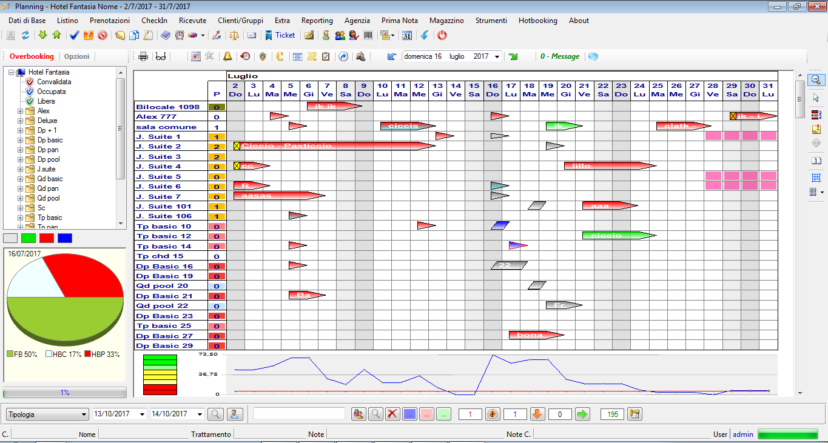The width and height of the screenshot is (828, 443).
Task: Click the pink button in bottom bar
Action: coord(426,414)
